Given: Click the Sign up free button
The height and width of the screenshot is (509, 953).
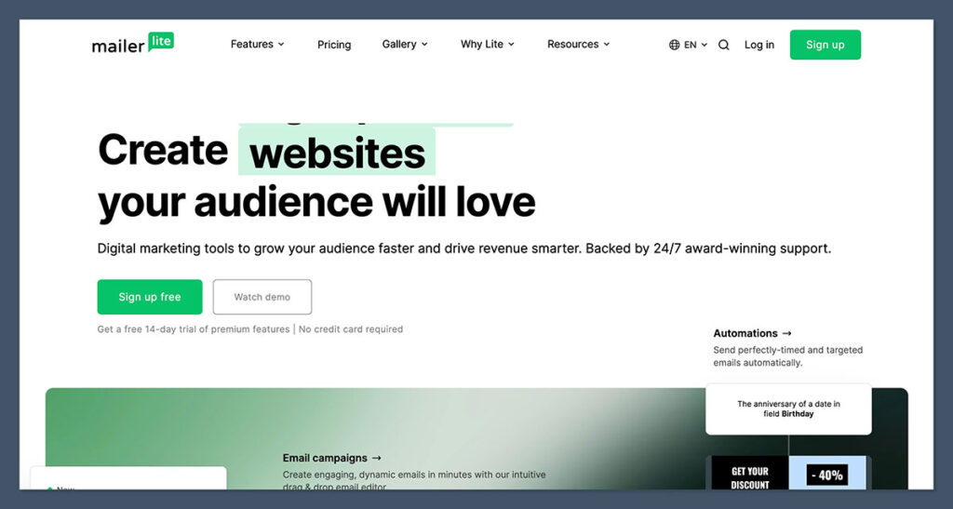Looking at the screenshot, I should pyautogui.click(x=150, y=297).
